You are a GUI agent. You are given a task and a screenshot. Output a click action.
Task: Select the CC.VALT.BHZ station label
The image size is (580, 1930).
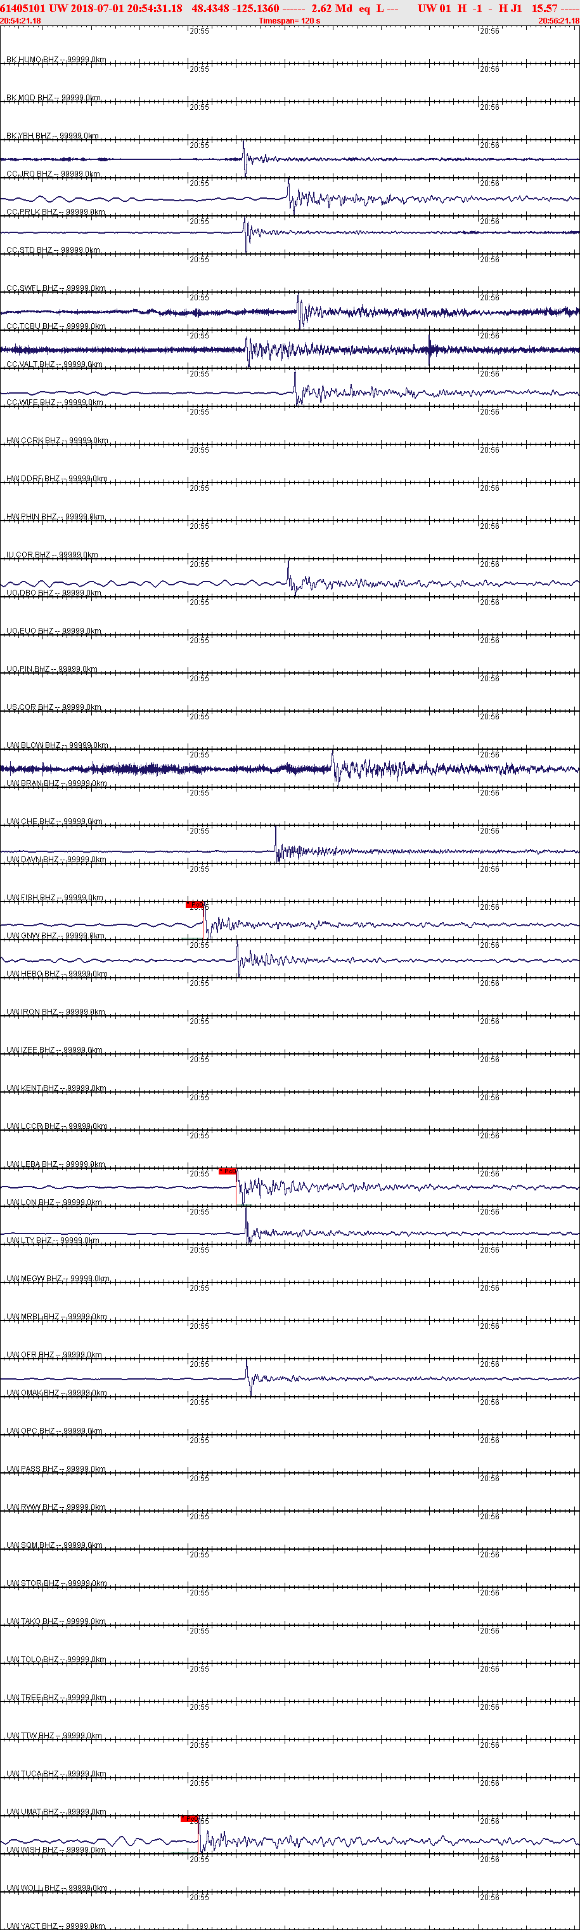(x=55, y=364)
